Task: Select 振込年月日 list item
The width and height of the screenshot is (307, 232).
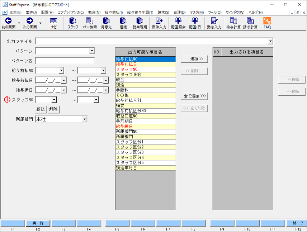Action: pos(146,168)
